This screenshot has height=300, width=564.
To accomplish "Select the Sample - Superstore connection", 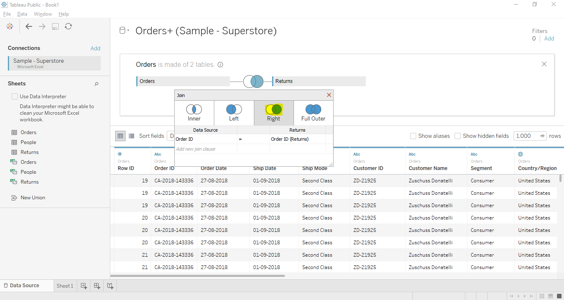I will 54,63.
